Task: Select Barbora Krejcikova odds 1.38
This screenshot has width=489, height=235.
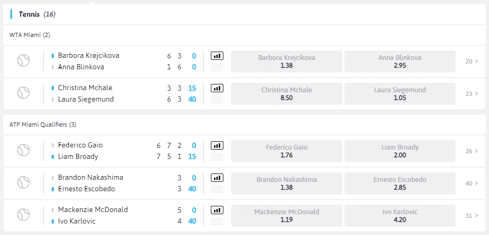Action: coord(287,61)
